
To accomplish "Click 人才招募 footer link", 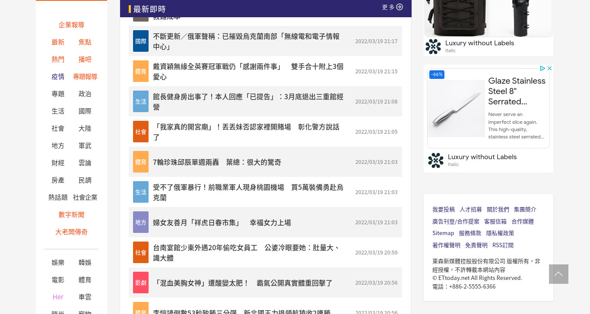I will coord(471,210).
